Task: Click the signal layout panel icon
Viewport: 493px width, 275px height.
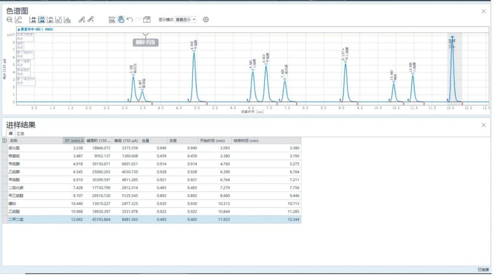Action: click(x=147, y=20)
